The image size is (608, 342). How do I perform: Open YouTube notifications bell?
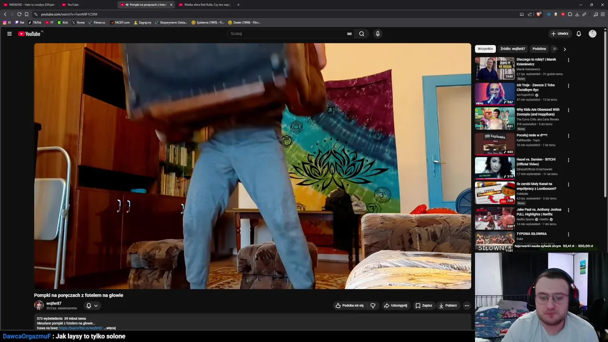(579, 34)
